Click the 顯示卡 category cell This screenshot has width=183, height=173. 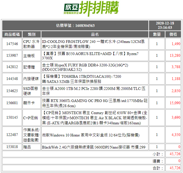[x=32, y=103]
